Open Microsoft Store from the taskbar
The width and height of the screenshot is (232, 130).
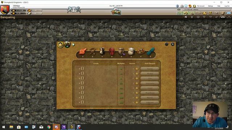click(x=19, y=127)
